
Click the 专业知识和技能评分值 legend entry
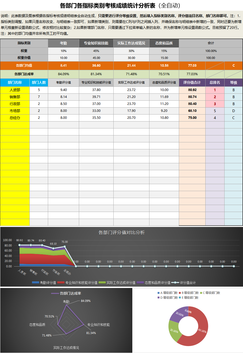78,283
